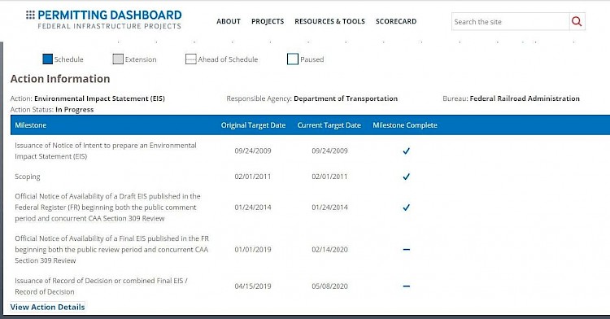Image resolution: width=610 pixels, height=319 pixels.
Task: Click the Scoping milestone checkmark
Action: pos(406,177)
